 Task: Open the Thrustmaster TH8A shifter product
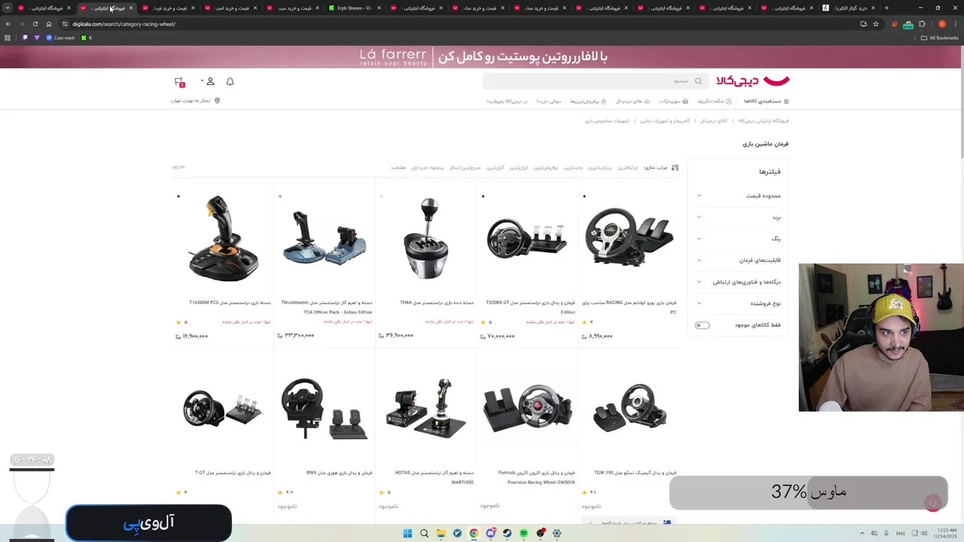click(x=426, y=263)
